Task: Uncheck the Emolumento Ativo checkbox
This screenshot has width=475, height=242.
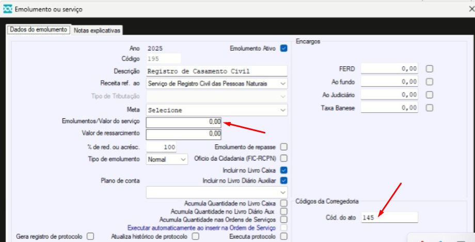Action: [x=283, y=49]
